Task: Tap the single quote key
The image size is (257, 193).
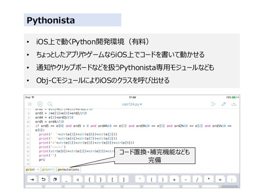Action: 140,179
